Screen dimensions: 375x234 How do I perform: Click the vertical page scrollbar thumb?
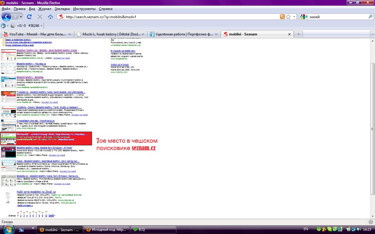pos(373,129)
